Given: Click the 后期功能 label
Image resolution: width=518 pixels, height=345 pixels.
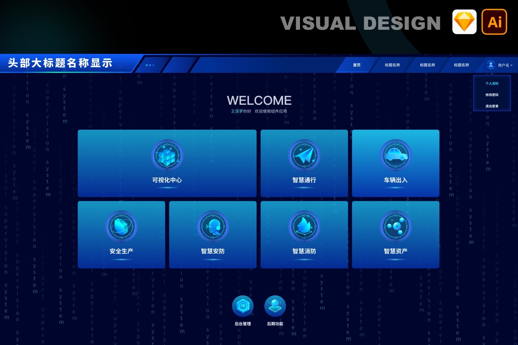Looking at the screenshot, I should point(275,324).
